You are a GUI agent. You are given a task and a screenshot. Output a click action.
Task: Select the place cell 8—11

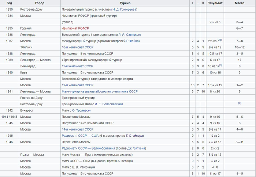pos(240,142)
